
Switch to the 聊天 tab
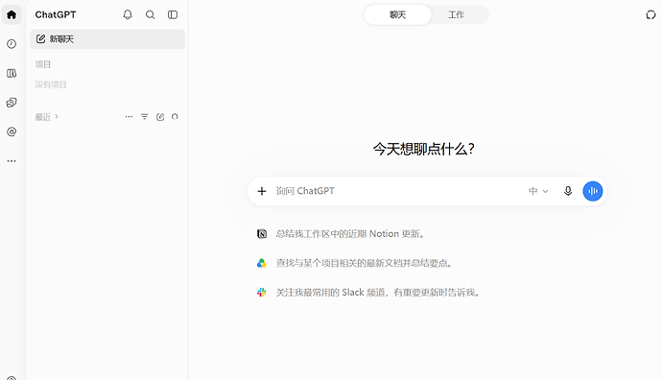click(398, 14)
